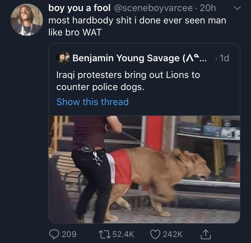The height and width of the screenshot is (243, 251).
Task: Expand the attached lion photo
Action: [144, 169]
